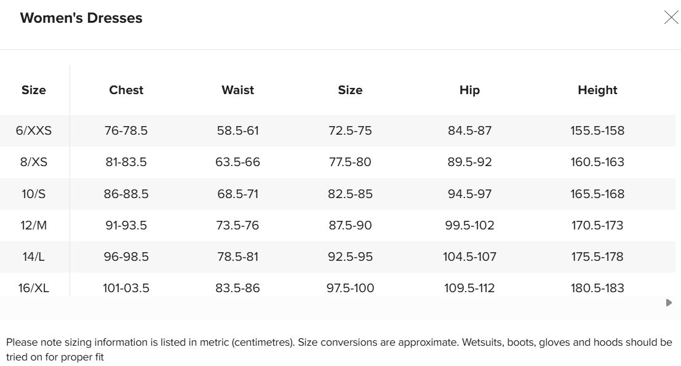The height and width of the screenshot is (366, 681).
Task: Select the 8/XS size row label
Action: (34, 162)
